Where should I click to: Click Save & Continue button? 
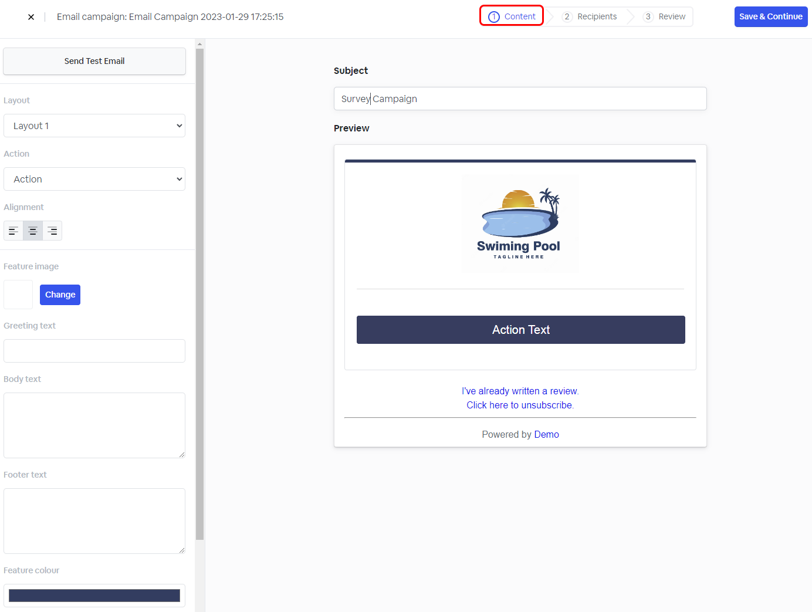pos(770,16)
